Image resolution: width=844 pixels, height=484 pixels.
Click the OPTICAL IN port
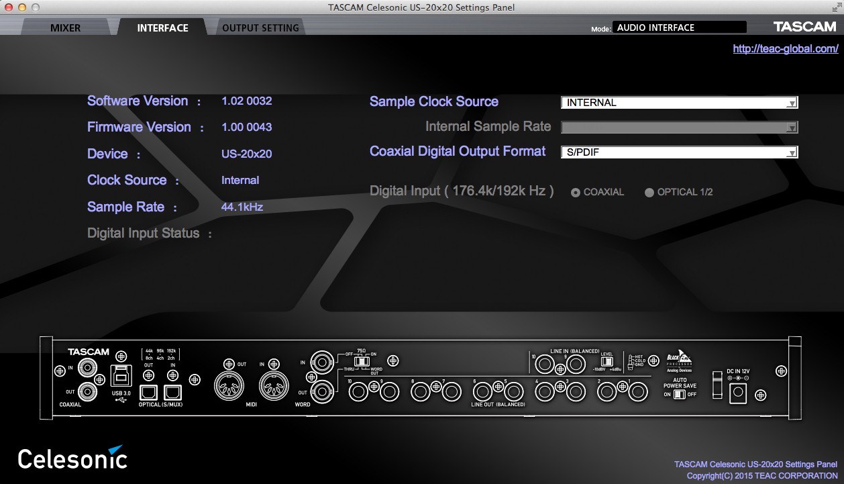click(173, 391)
